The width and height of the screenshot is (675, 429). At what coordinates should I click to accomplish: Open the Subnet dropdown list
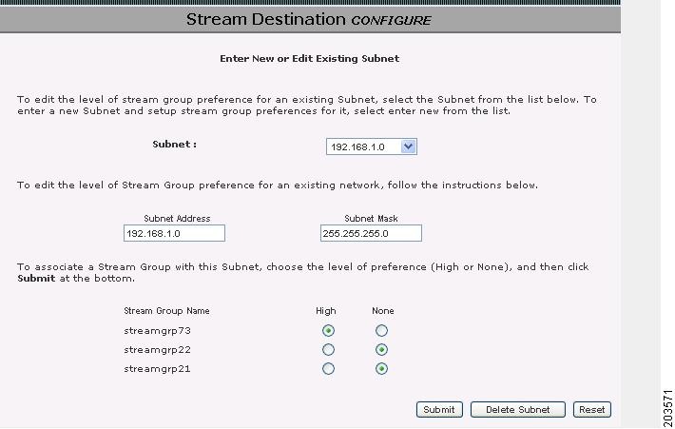(371, 146)
